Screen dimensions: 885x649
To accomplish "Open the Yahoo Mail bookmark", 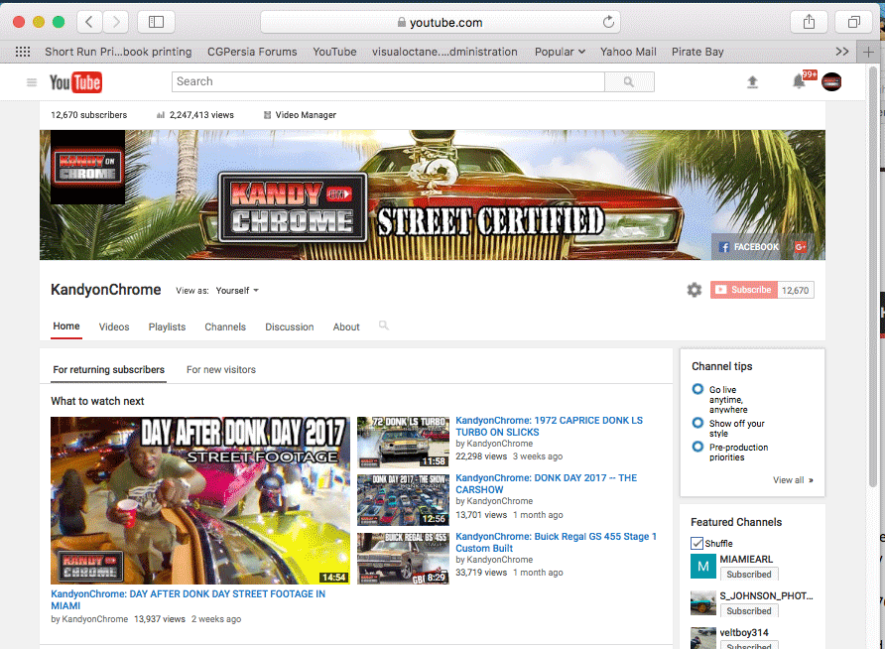I will point(628,52).
